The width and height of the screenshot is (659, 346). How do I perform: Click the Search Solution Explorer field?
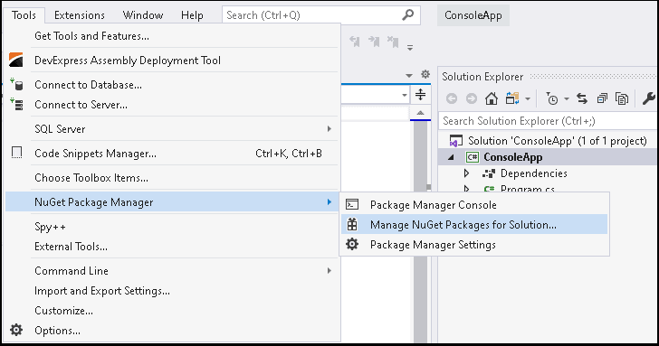click(548, 121)
